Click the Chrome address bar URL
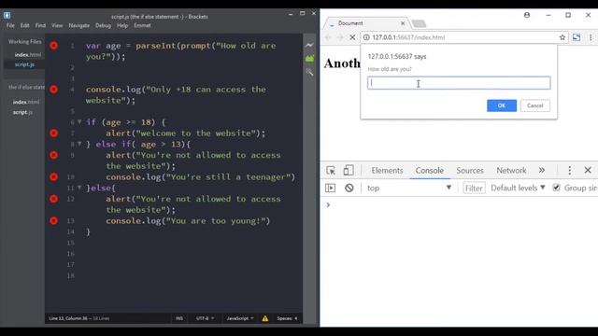This screenshot has height=336, width=598. (408, 37)
